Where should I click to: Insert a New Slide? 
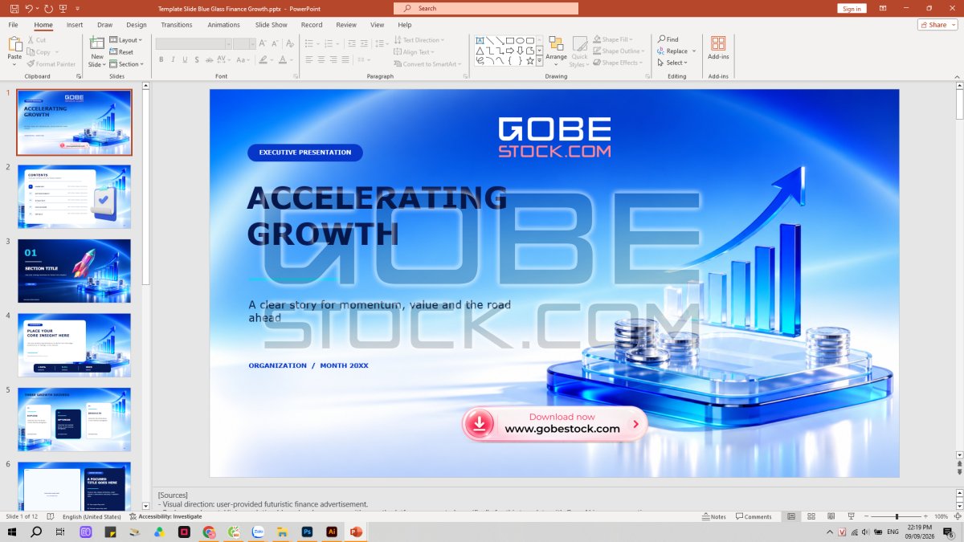pos(97,51)
